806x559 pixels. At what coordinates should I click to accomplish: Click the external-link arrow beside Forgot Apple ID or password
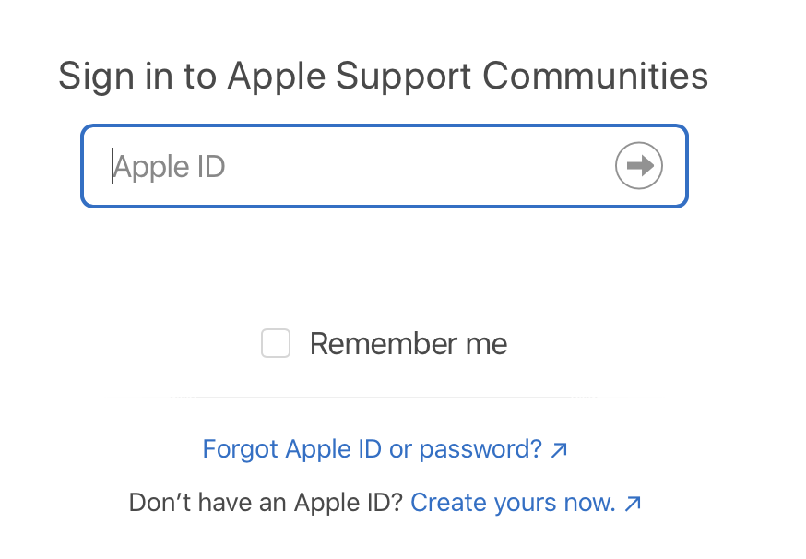(559, 450)
